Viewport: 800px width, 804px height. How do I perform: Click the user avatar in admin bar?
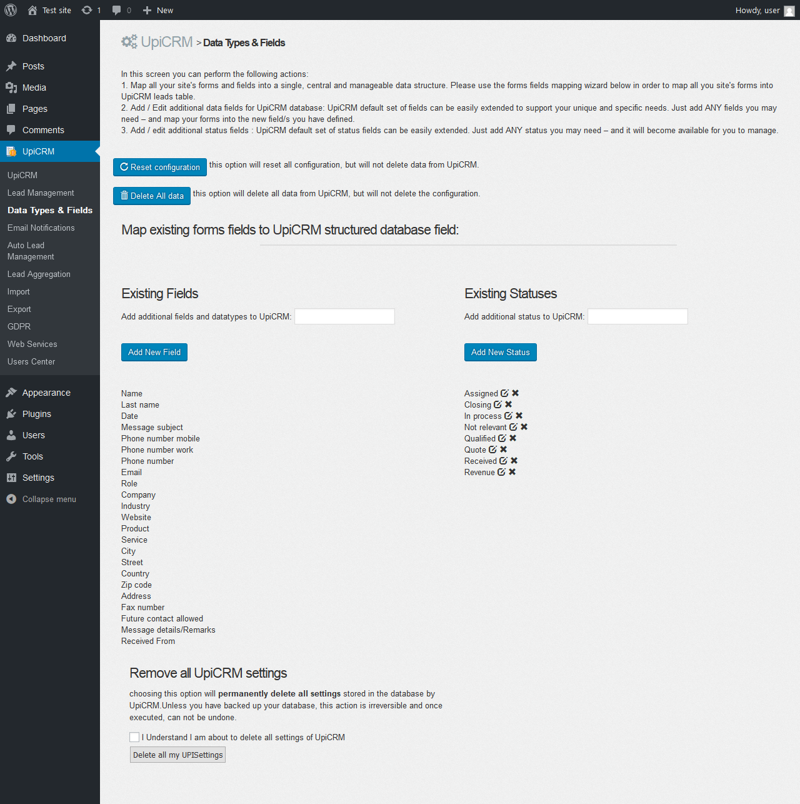[789, 11]
